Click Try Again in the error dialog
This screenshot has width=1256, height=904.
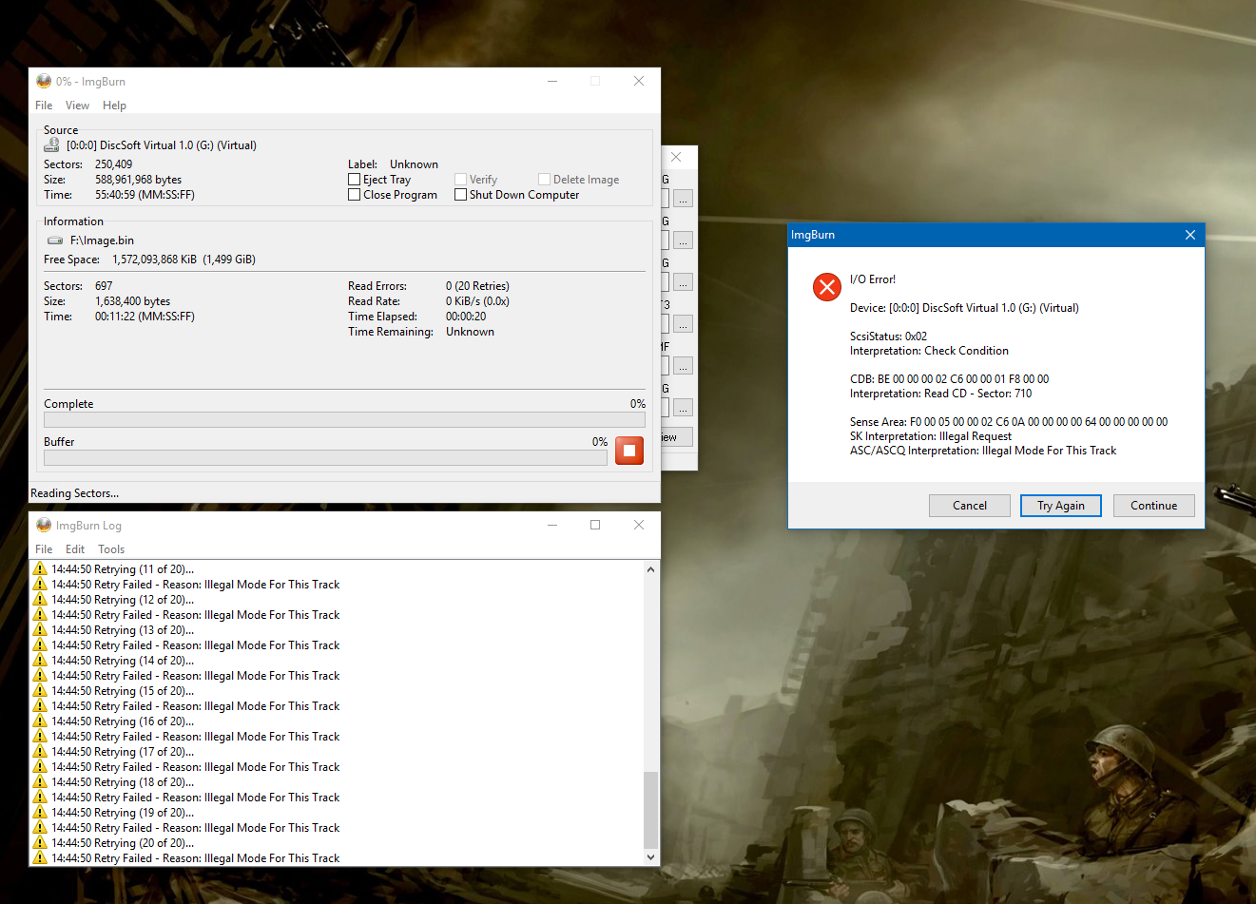(1061, 506)
